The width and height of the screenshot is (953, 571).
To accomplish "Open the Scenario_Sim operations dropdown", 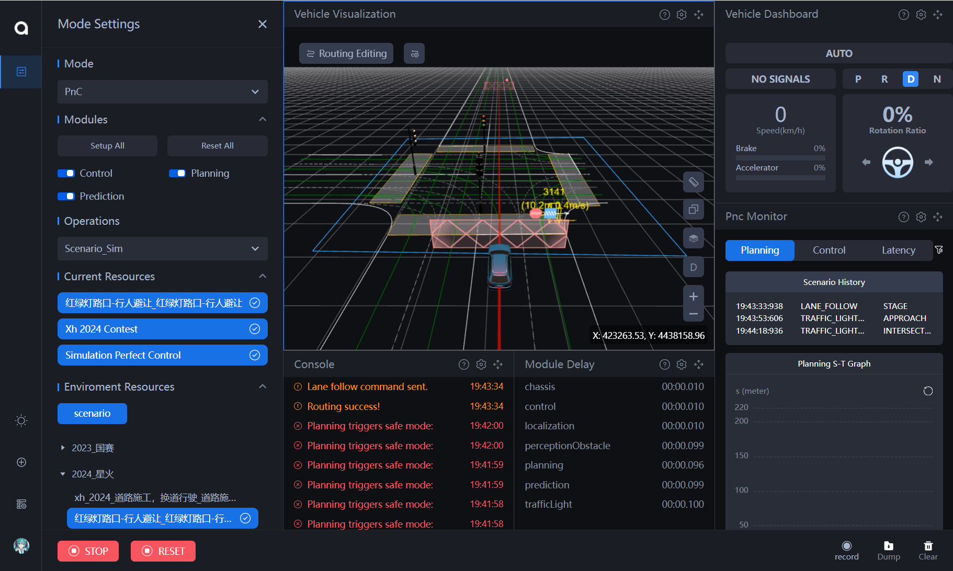I will pyautogui.click(x=162, y=248).
